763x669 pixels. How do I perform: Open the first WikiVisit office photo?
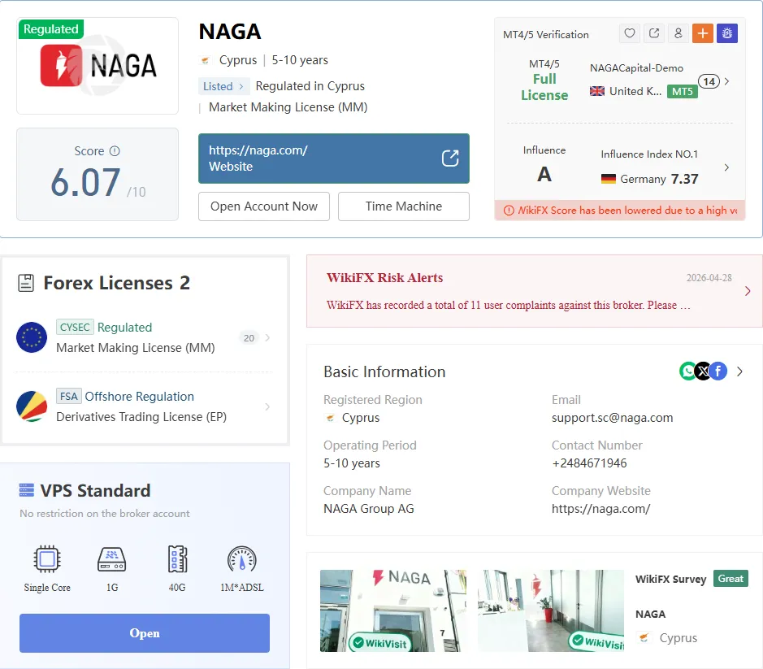point(393,610)
